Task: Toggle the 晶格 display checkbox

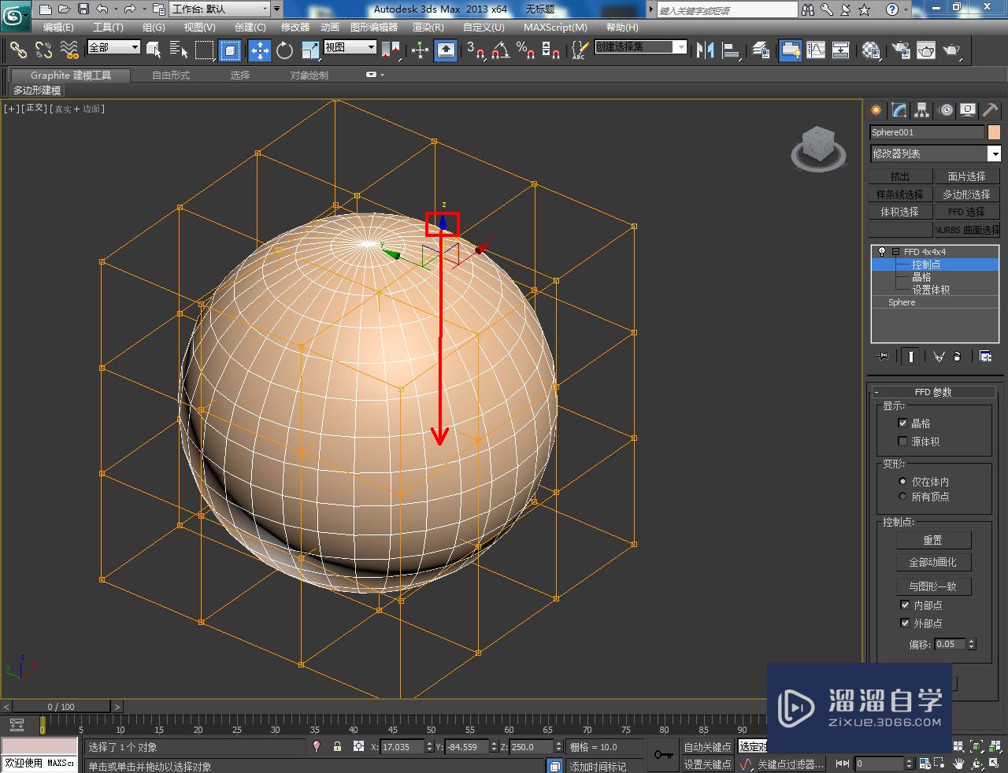Action: click(902, 423)
